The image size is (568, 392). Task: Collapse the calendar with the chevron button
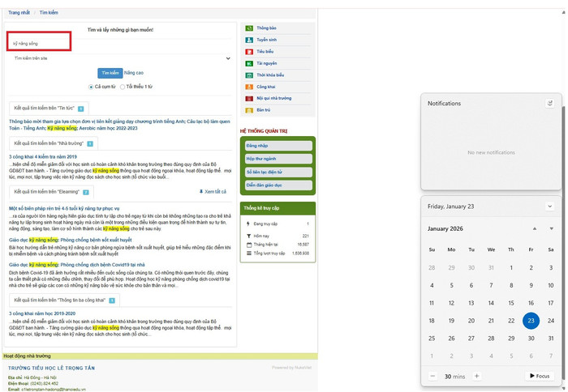549,207
